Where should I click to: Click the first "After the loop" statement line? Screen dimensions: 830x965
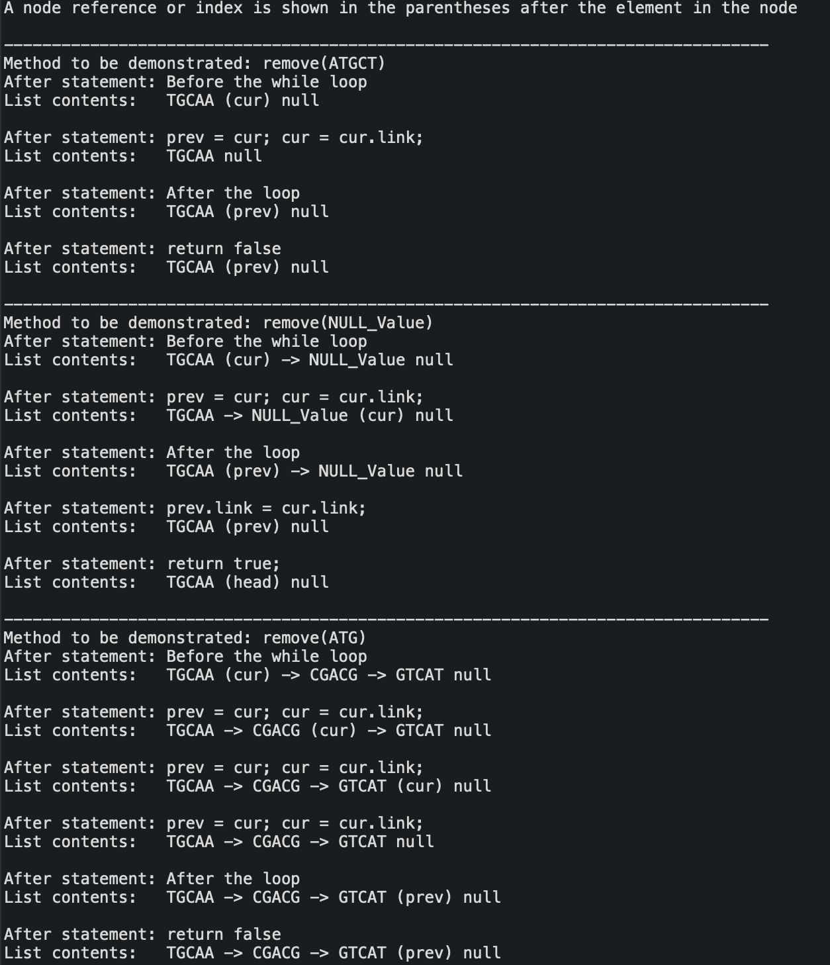coord(152,193)
